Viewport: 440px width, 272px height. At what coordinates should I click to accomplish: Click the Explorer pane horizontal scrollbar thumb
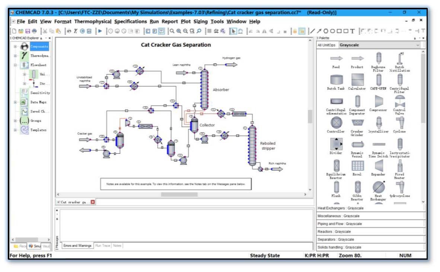point(27,240)
